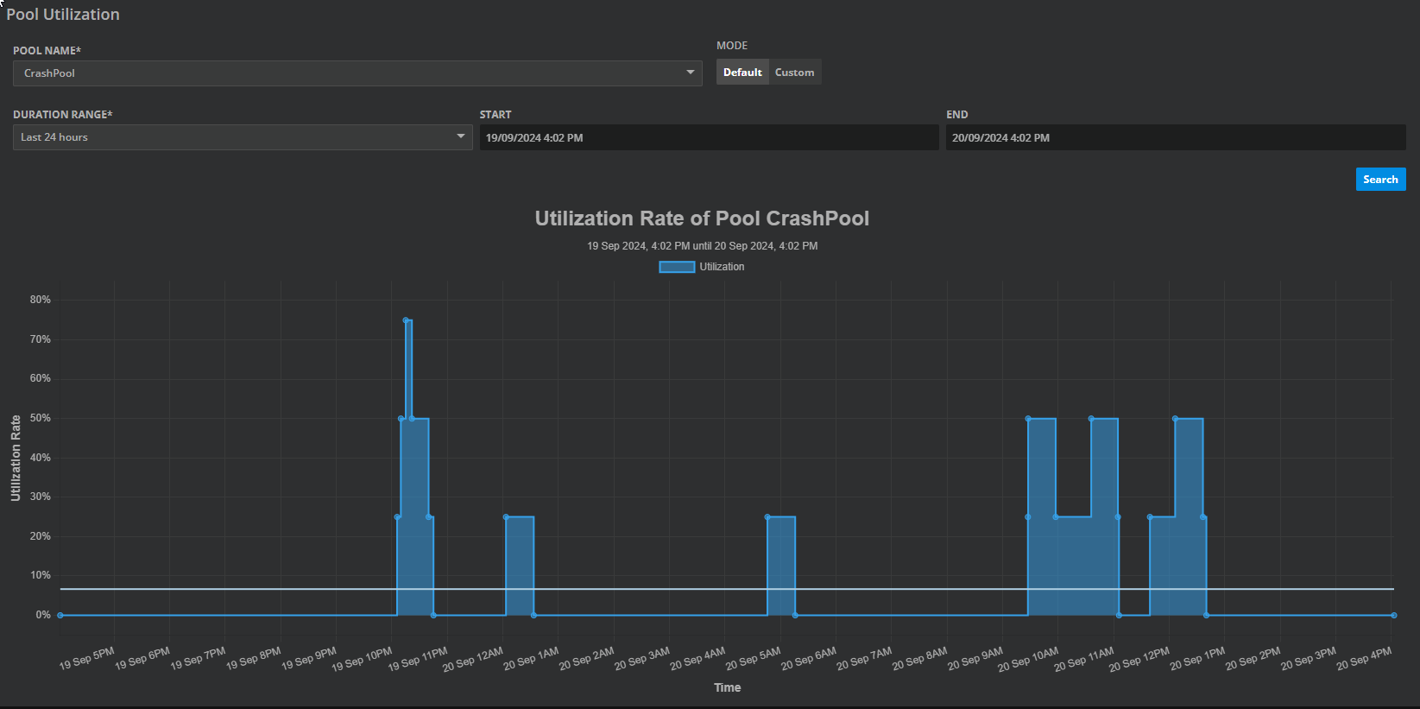
Task: Click the 75% peak data point
Action: coord(406,320)
